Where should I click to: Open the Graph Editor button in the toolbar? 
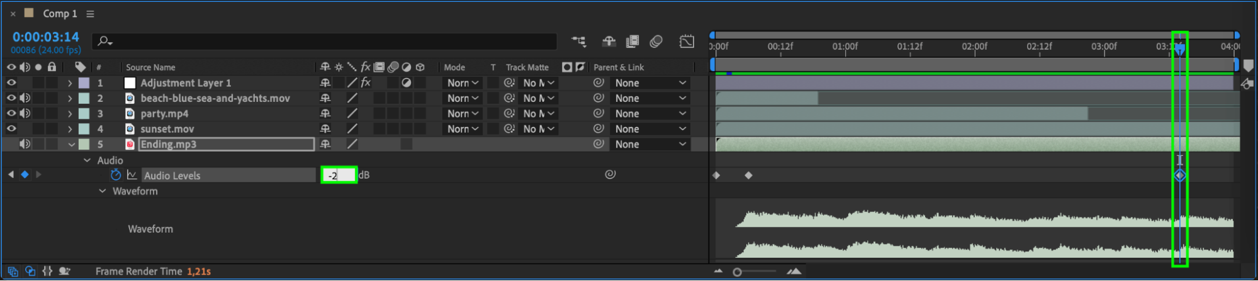(687, 41)
